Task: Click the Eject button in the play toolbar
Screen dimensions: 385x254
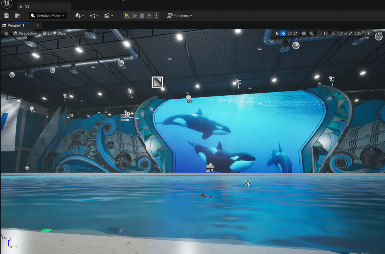Action: click(149, 15)
